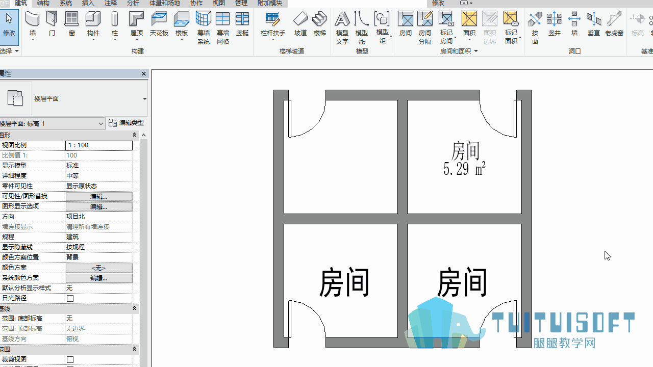Select the 房间 (Room) tool in ribbon
Image resolution: width=653 pixels, height=367 pixels.
(406, 25)
